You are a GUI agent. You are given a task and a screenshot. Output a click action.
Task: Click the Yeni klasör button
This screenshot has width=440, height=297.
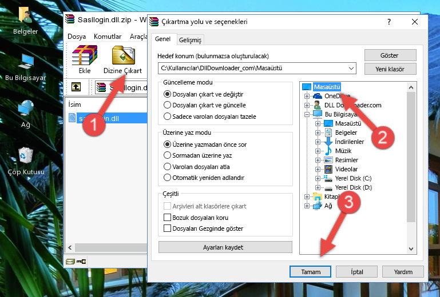(x=389, y=69)
